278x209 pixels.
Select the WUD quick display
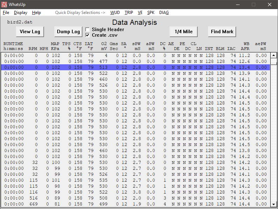point(115,13)
